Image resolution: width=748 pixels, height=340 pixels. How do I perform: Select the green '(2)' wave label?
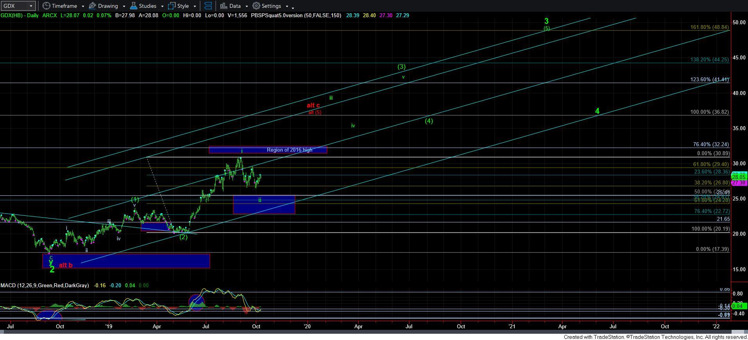[x=183, y=237]
